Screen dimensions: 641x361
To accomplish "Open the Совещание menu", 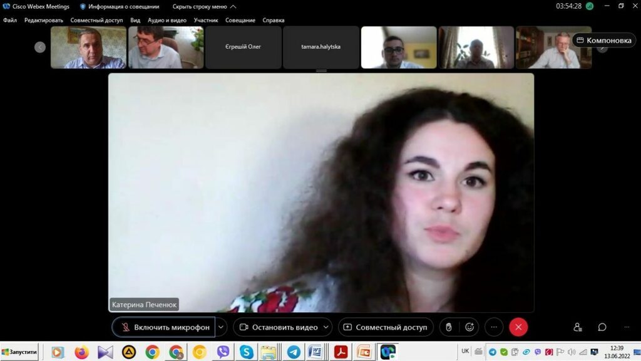I will [x=240, y=20].
